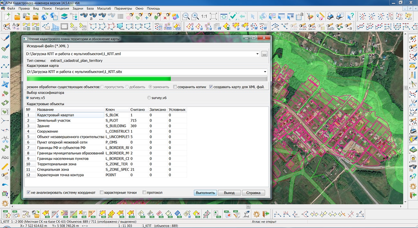Open the 'Геодезия' menu
The image size is (418, 228).
[x=62, y=8]
